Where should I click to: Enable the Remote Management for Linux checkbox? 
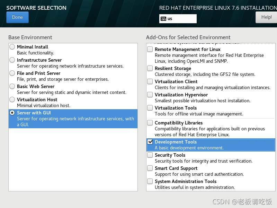150,49
